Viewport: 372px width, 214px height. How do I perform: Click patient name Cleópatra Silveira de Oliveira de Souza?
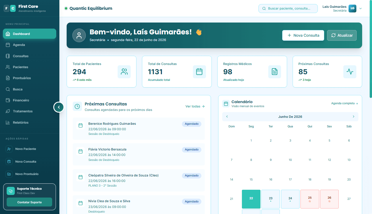(x=123, y=175)
